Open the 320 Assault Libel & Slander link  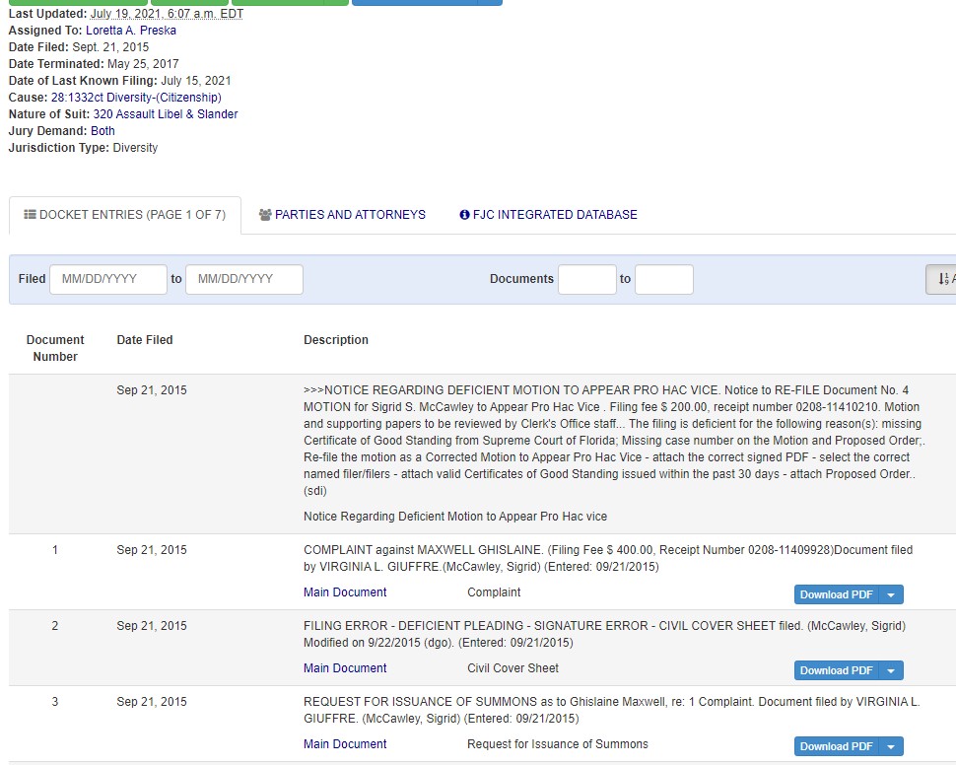[166, 114]
